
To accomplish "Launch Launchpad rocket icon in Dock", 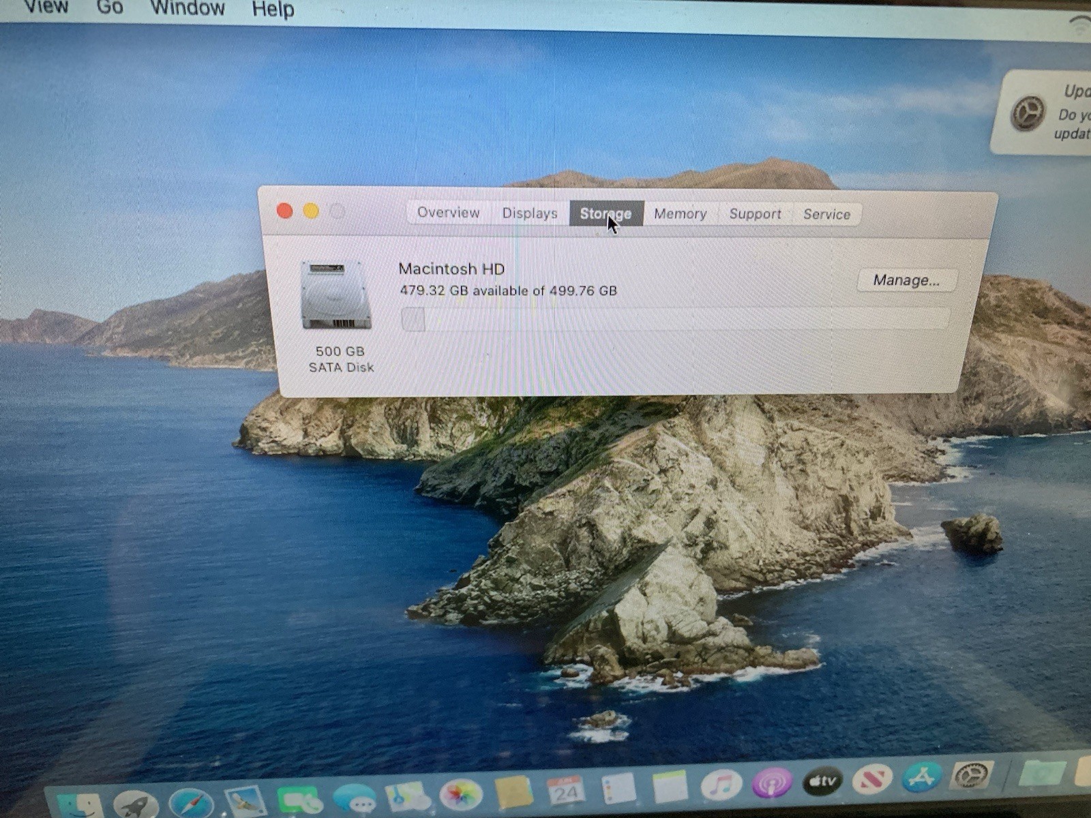I will [135, 804].
